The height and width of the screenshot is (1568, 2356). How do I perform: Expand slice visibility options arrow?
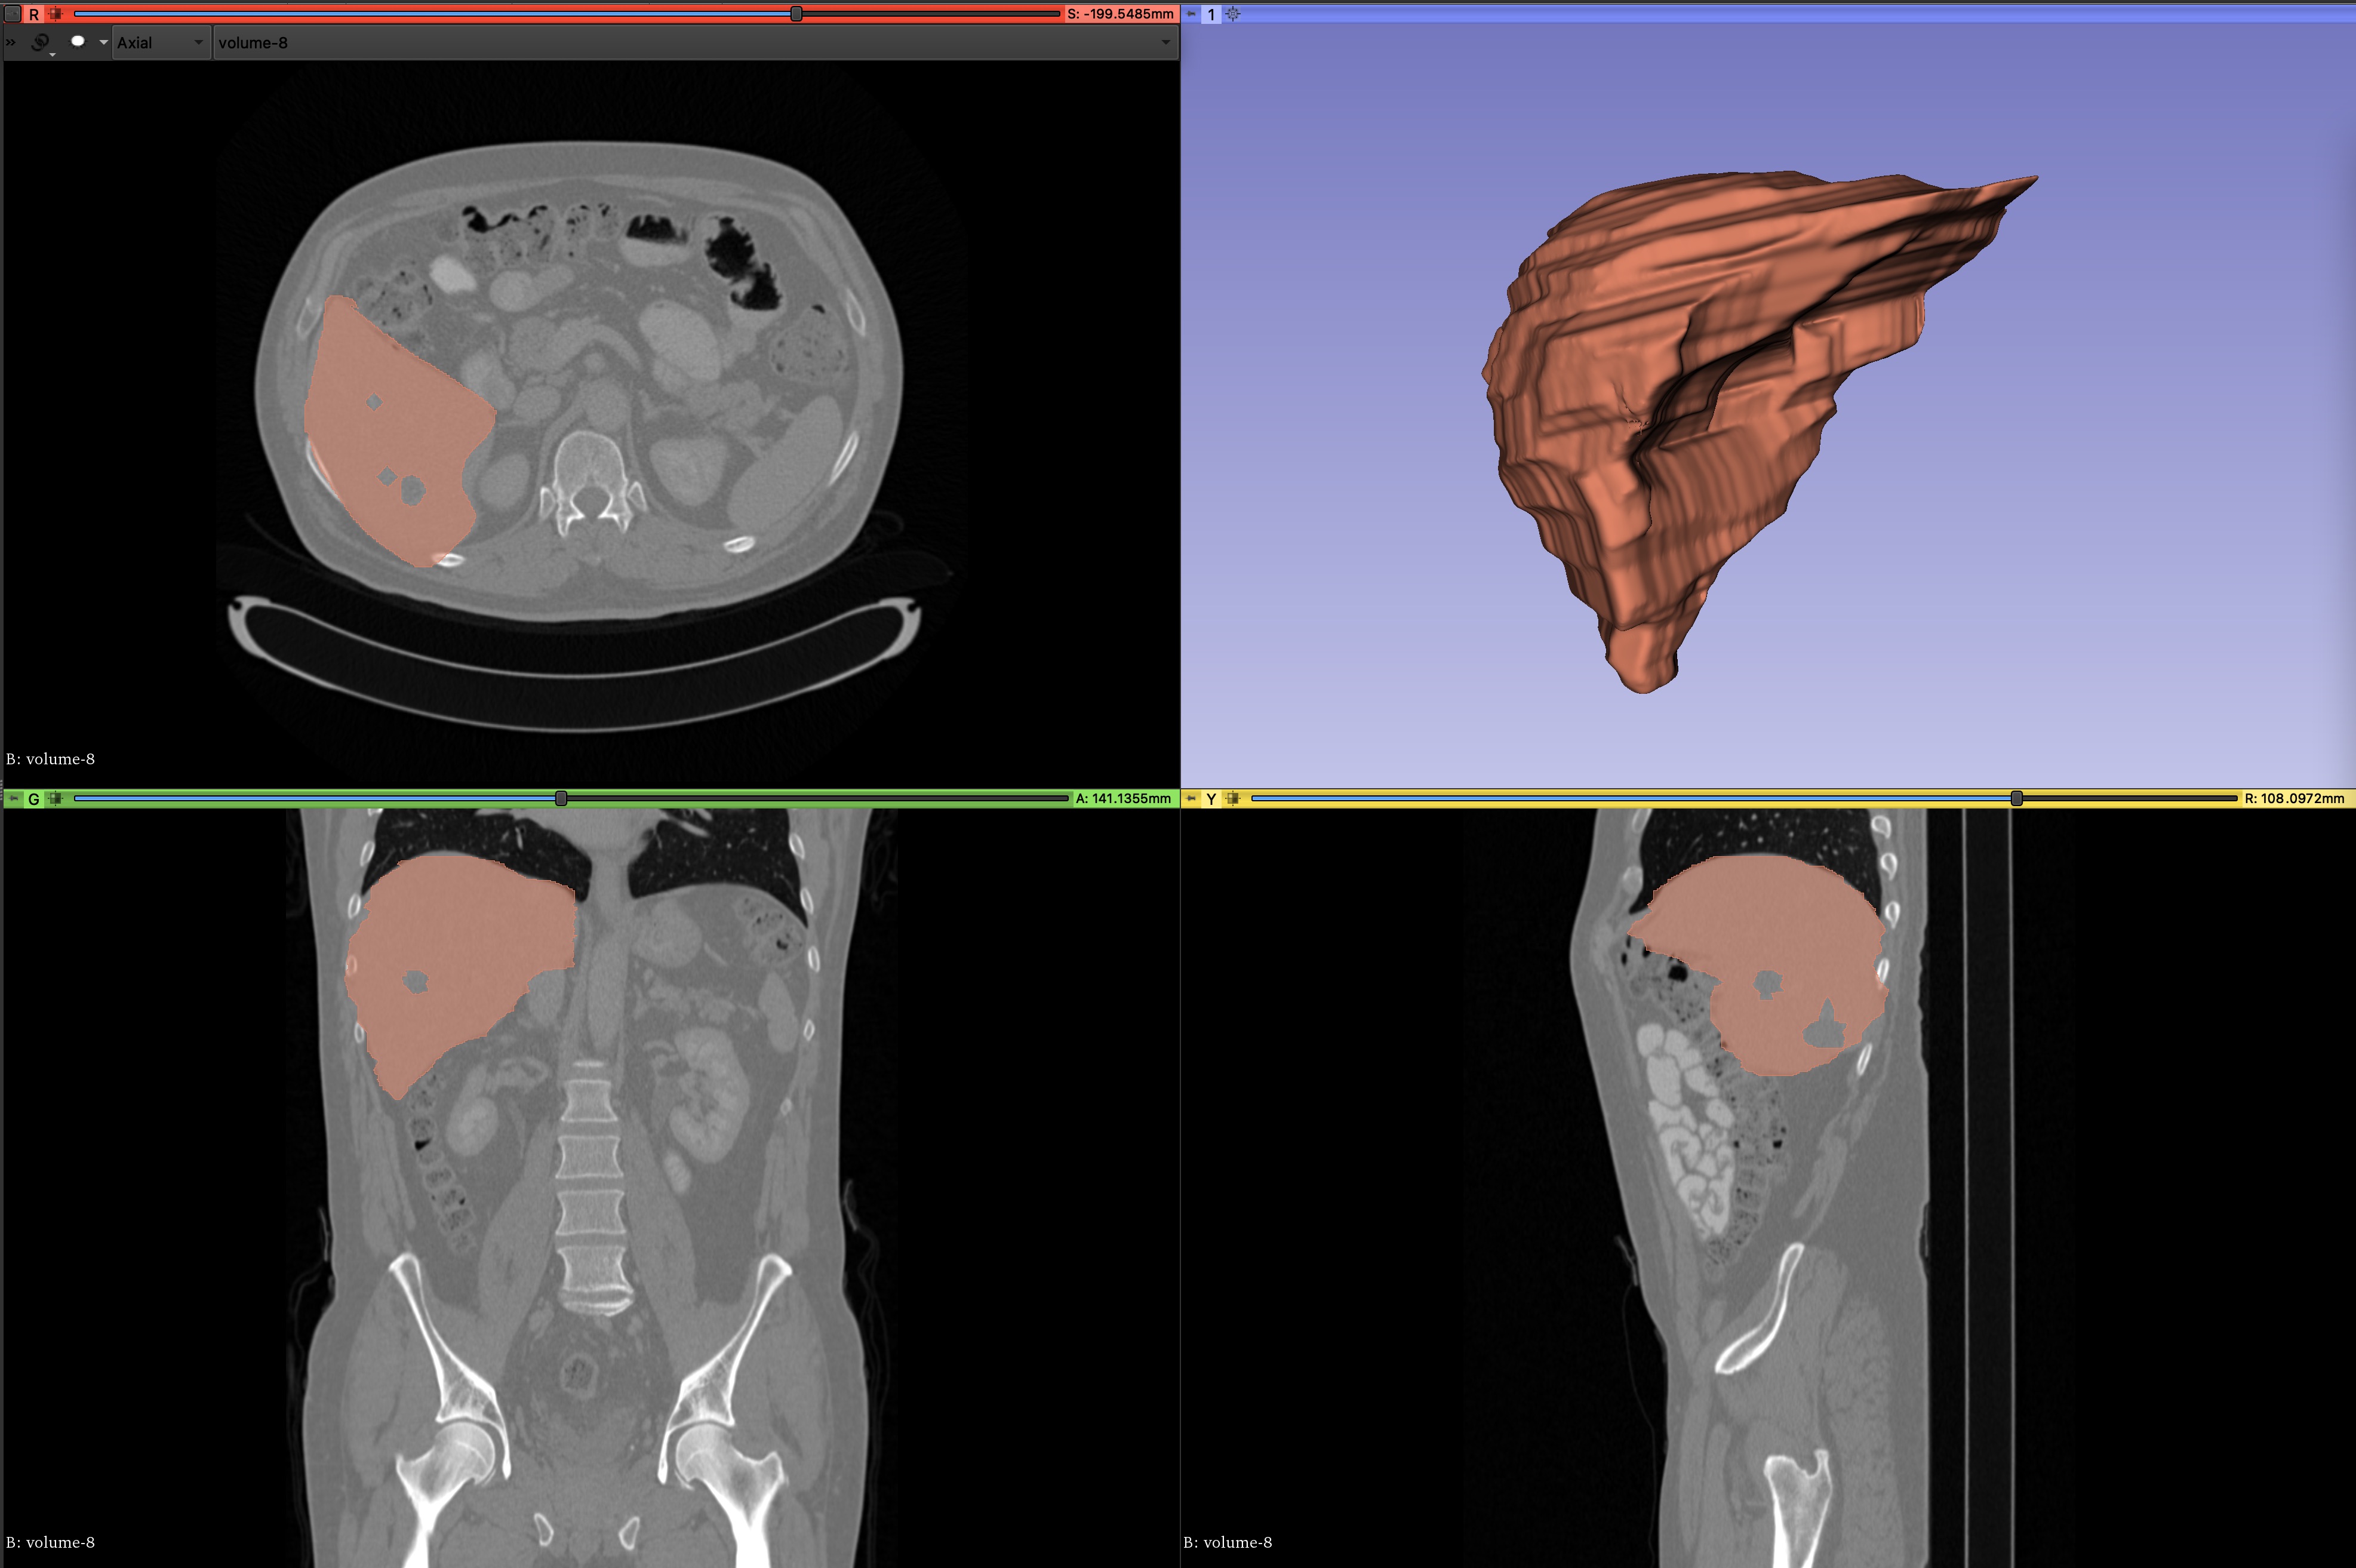(103, 42)
